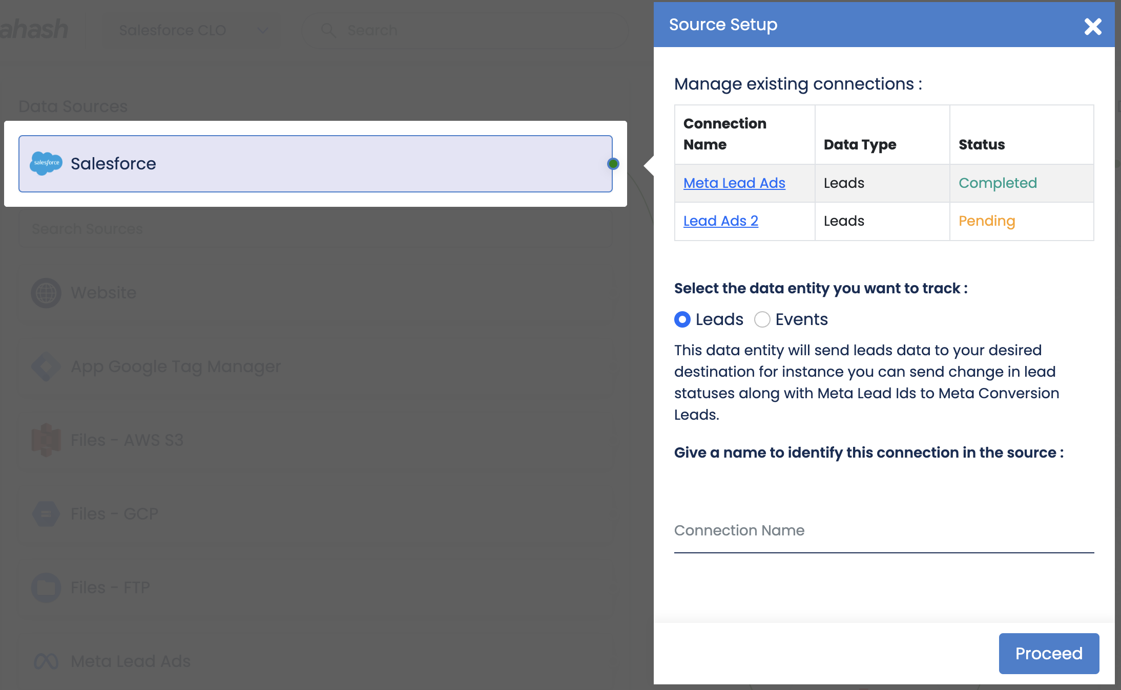The height and width of the screenshot is (690, 1121).
Task: Select the Website data source
Action: (316, 293)
